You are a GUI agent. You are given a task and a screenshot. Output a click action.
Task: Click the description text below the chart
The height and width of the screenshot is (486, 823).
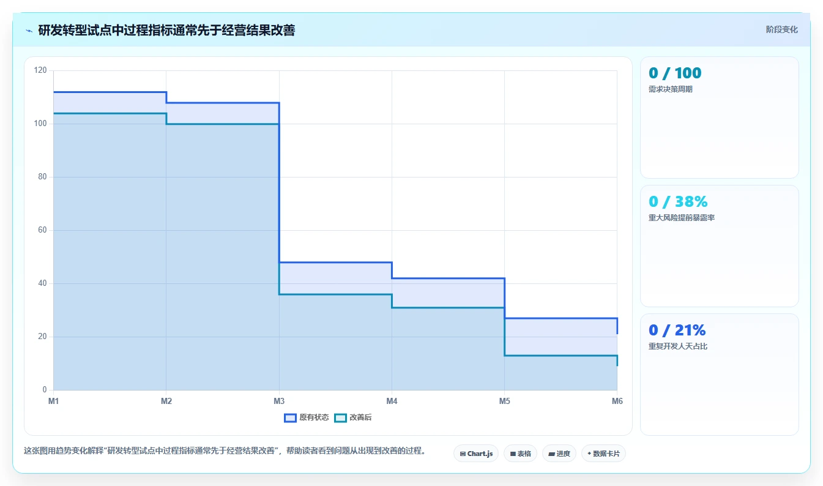pyautogui.click(x=225, y=451)
